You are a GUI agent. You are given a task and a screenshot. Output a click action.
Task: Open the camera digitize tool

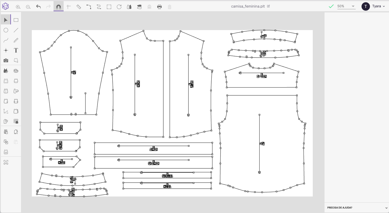point(6,60)
